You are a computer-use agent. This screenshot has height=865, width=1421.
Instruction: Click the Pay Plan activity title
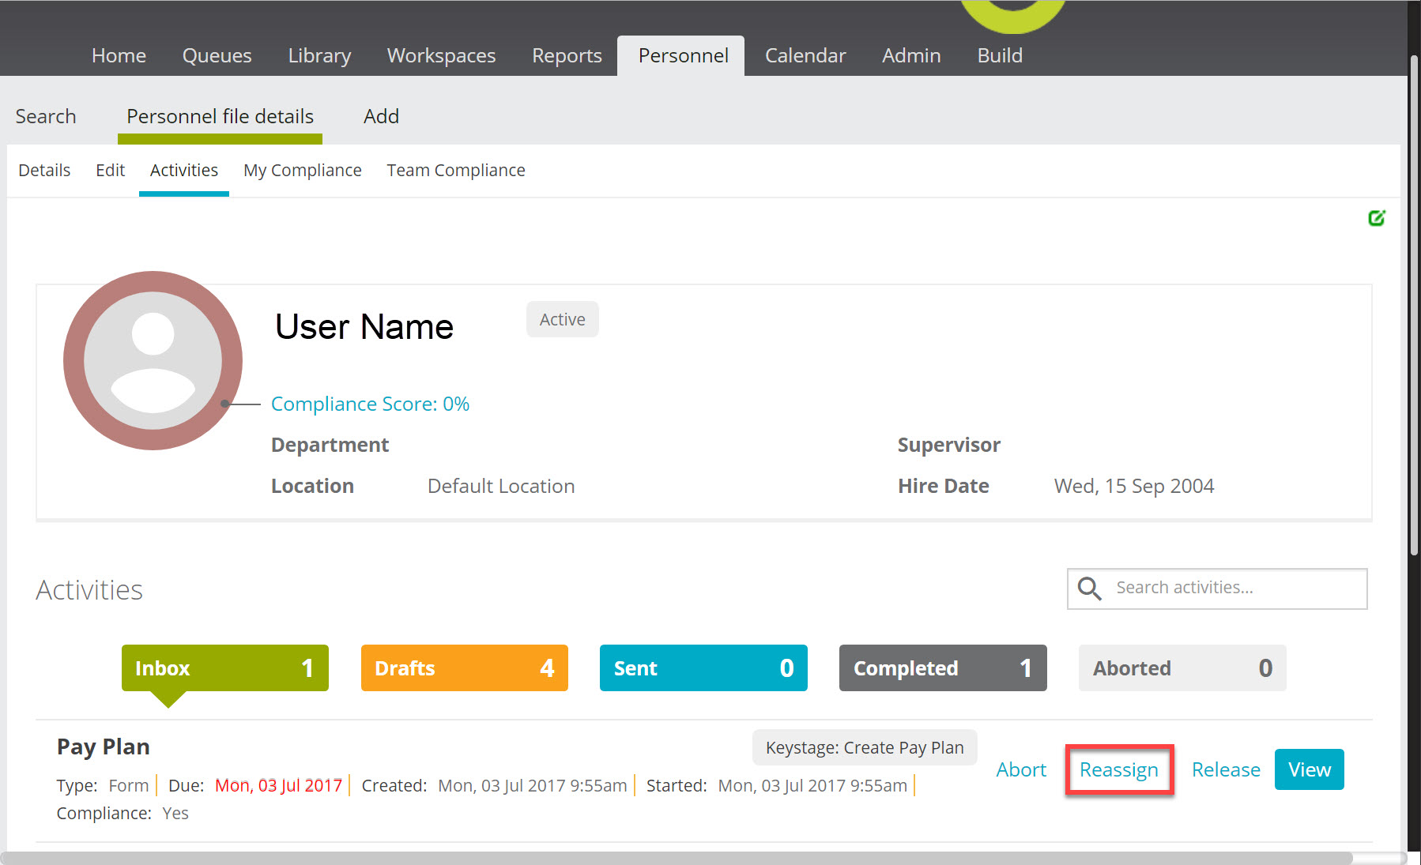[x=103, y=747]
